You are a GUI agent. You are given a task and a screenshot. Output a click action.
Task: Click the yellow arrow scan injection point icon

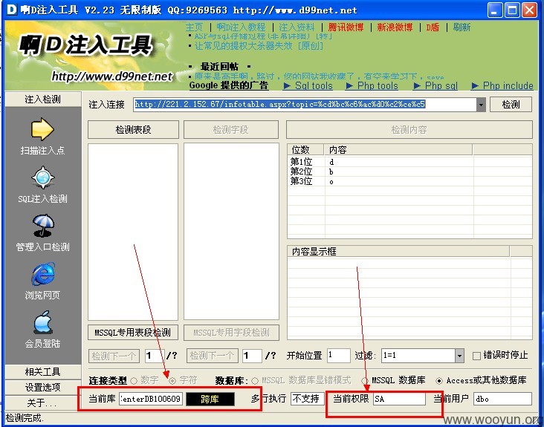click(42, 129)
